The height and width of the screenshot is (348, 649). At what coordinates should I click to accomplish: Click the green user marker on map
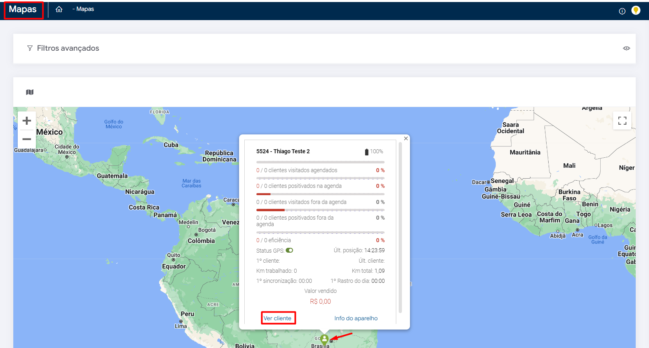coord(324,339)
